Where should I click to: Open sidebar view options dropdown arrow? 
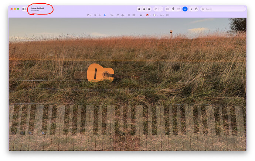pyautogui.click(x=27, y=9)
